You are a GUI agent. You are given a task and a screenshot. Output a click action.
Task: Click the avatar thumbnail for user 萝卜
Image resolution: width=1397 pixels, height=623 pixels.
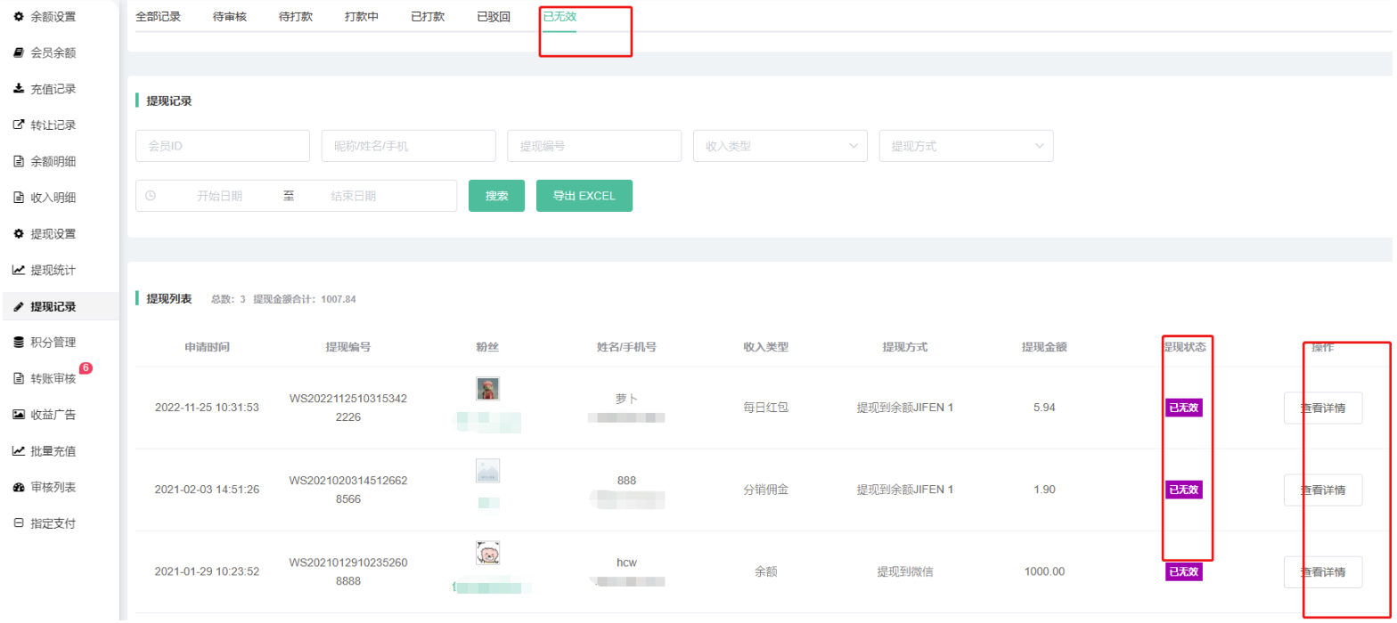coord(487,389)
